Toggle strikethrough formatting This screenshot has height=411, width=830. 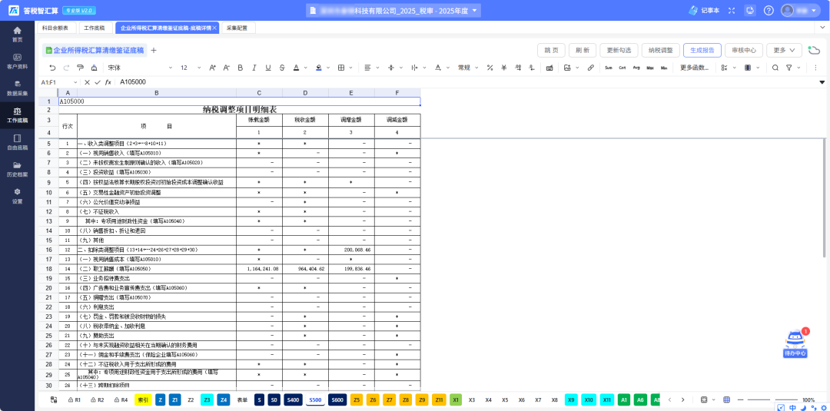[x=282, y=68]
